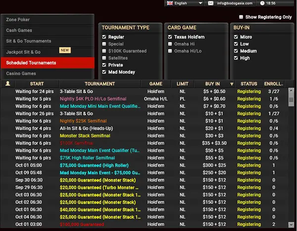Click the NEW badge beside Jackpot Sit & Go
Viewport: 297px width, 231px height.
(x=65, y=50)
